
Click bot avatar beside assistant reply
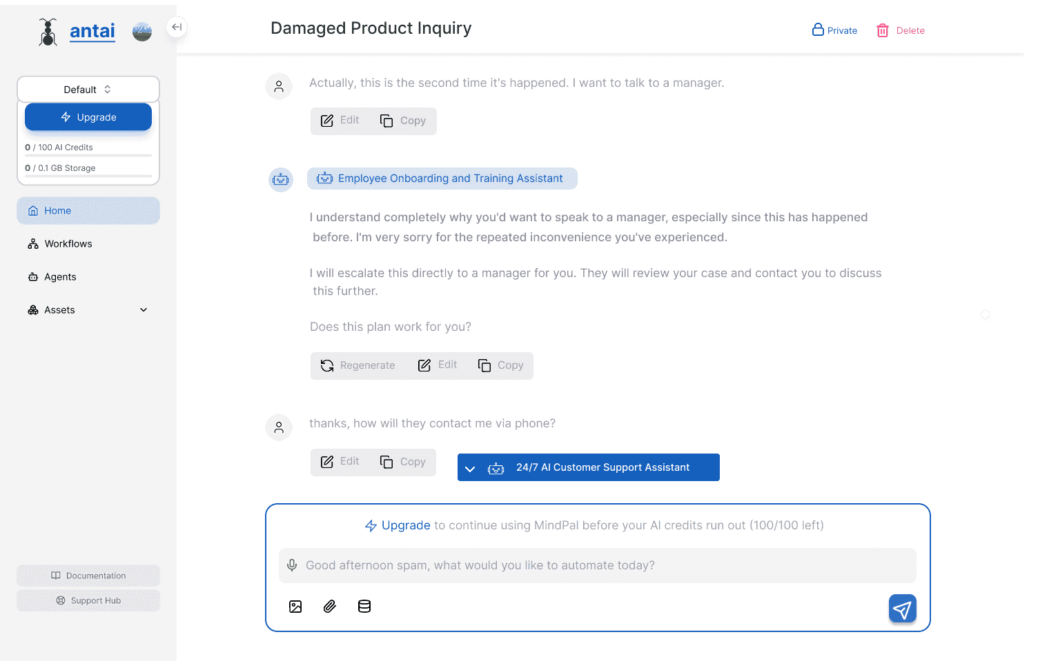tap(281, 179)
